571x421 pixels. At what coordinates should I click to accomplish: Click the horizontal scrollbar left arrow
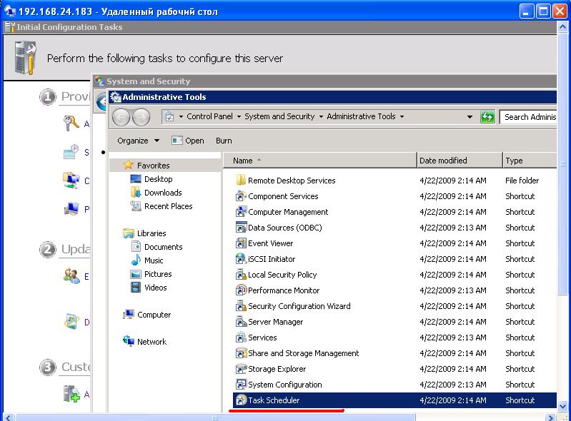[x=9, y=417]
